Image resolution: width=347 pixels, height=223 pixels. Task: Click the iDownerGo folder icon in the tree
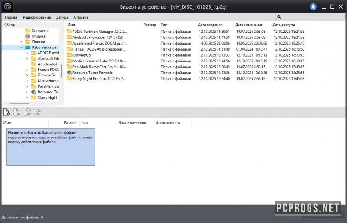point(34,75)
